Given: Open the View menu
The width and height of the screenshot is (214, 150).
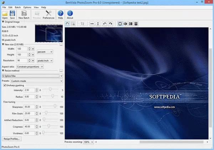Looking at the screenshot, I should [36, 7].
